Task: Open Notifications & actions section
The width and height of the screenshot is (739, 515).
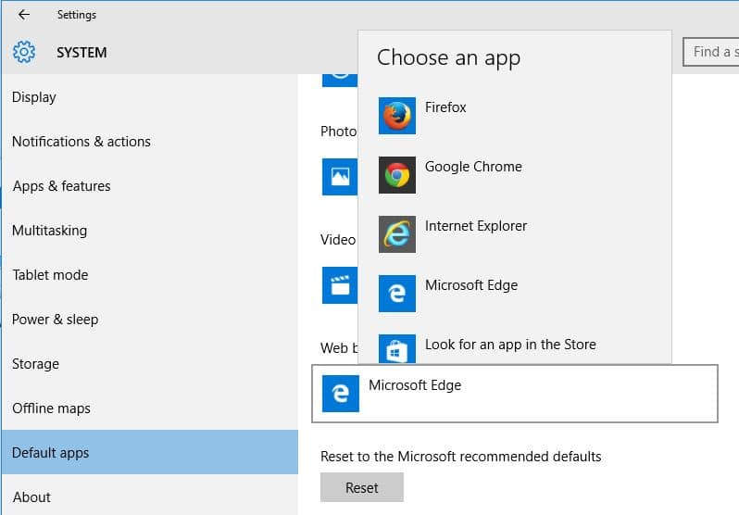Action: click(x=81, y=142)
